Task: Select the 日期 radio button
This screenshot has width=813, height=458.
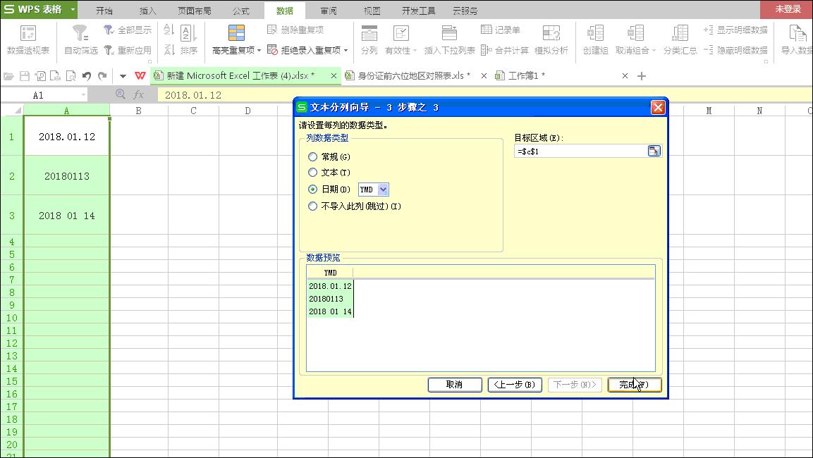Action: coord(312,189)
